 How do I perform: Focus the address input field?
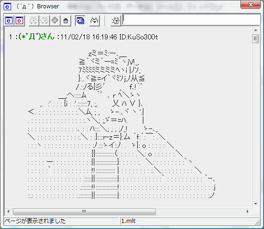[191, 20]
